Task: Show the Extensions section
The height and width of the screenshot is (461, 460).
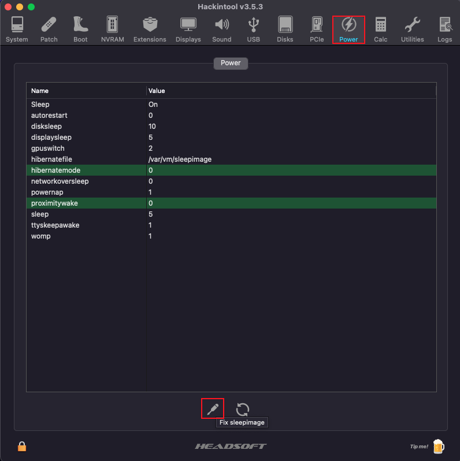Action: (150, 29)
